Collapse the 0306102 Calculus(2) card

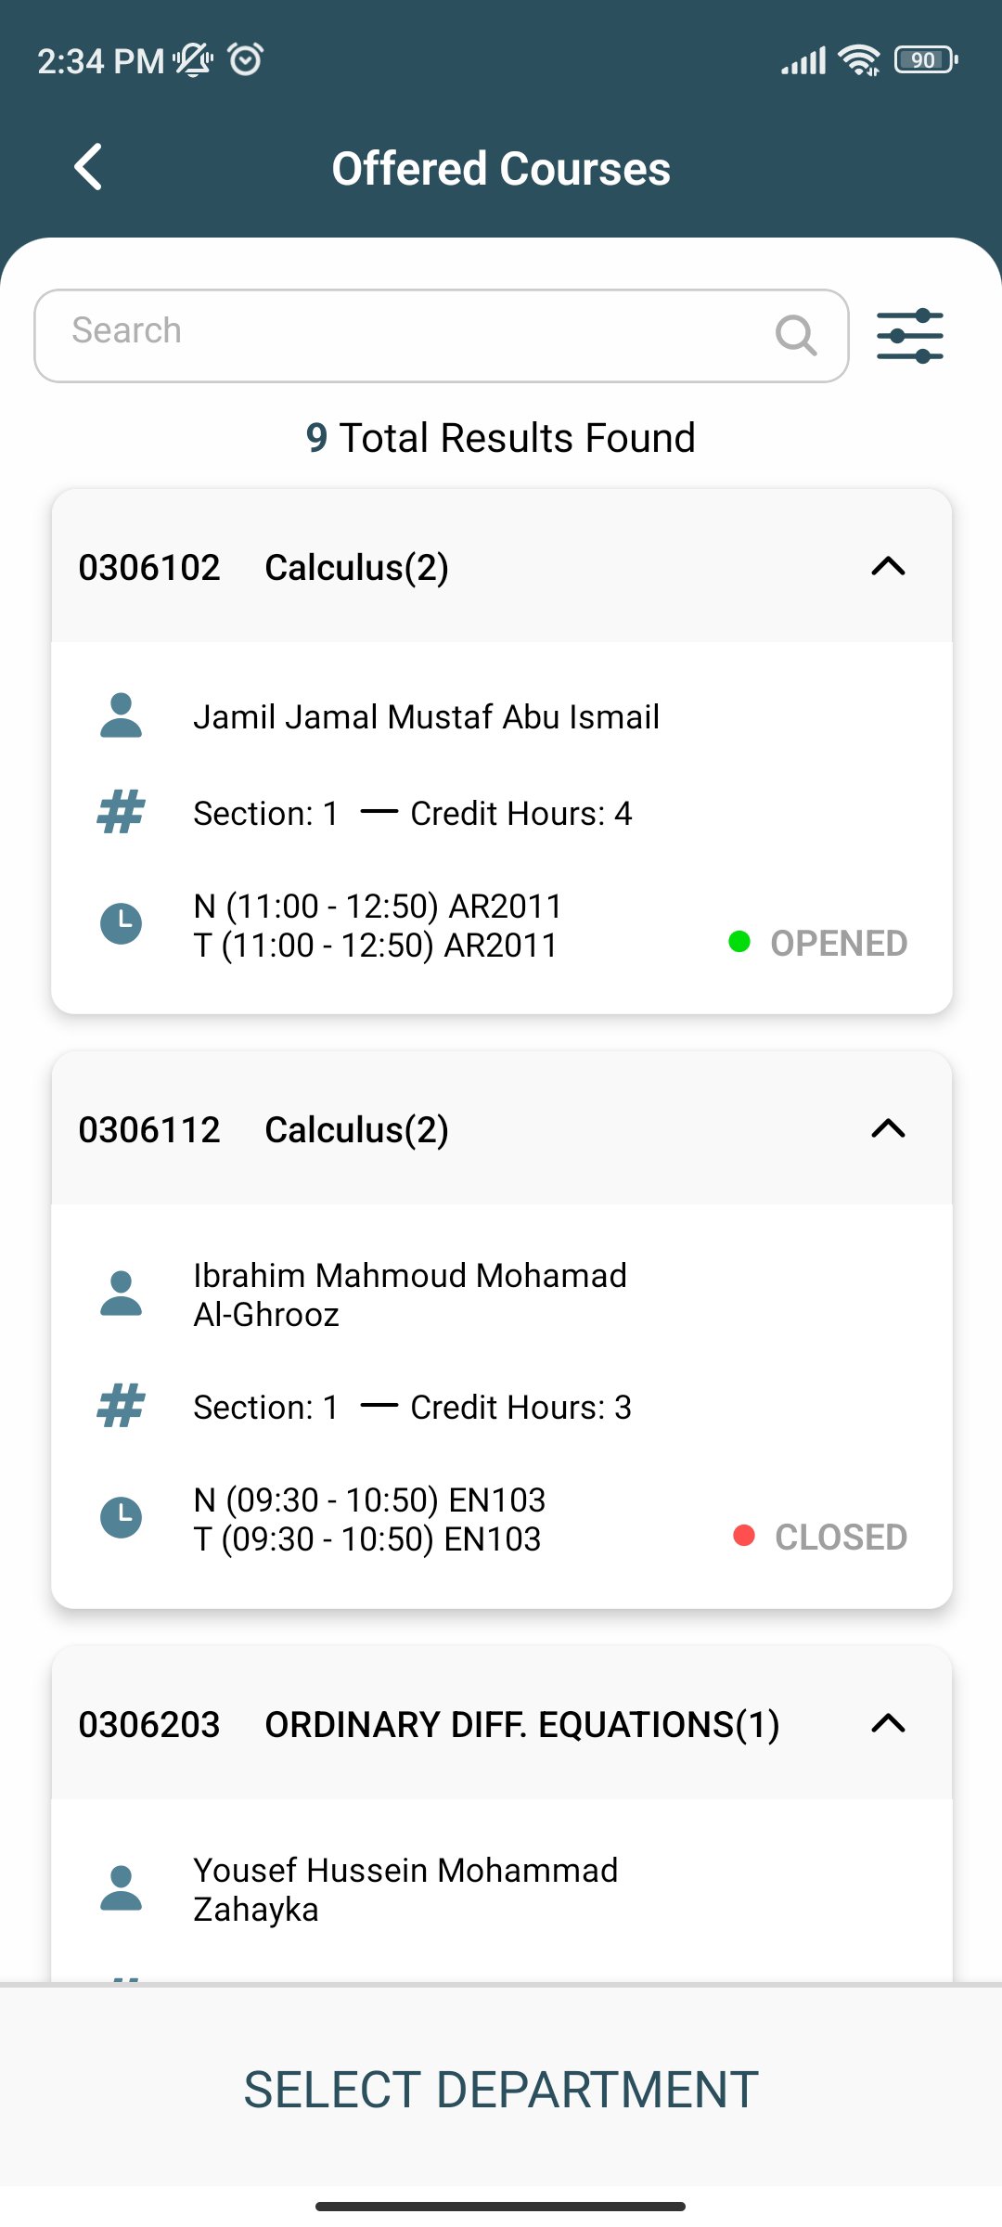(x=888, y=566)
